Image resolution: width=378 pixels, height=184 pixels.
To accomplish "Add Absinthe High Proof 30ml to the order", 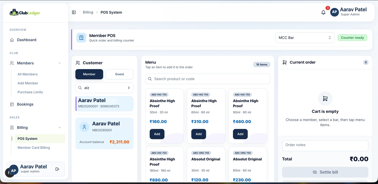I will pos(157,134).
